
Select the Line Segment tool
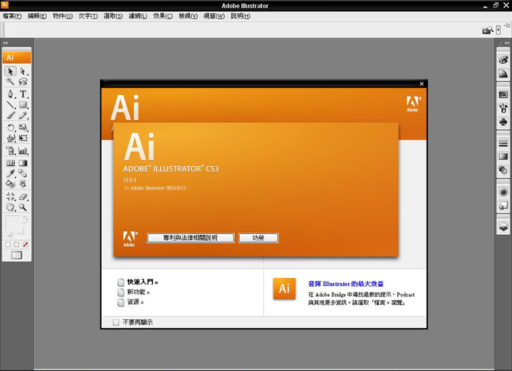[10, 105]
